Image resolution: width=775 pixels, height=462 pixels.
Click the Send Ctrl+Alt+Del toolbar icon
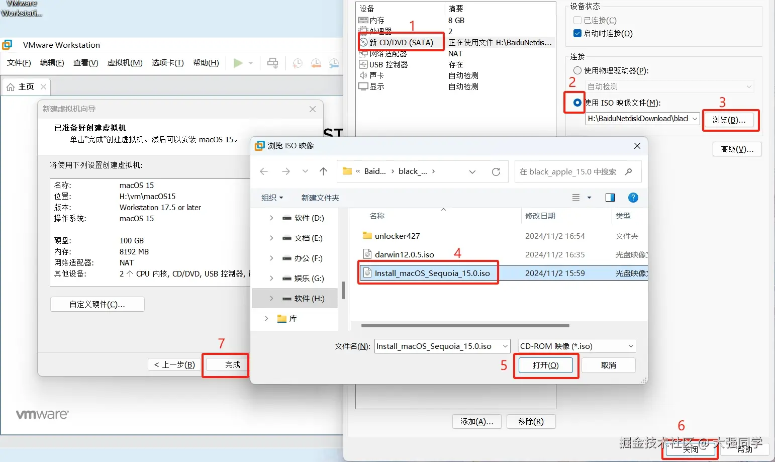(272, 63)
